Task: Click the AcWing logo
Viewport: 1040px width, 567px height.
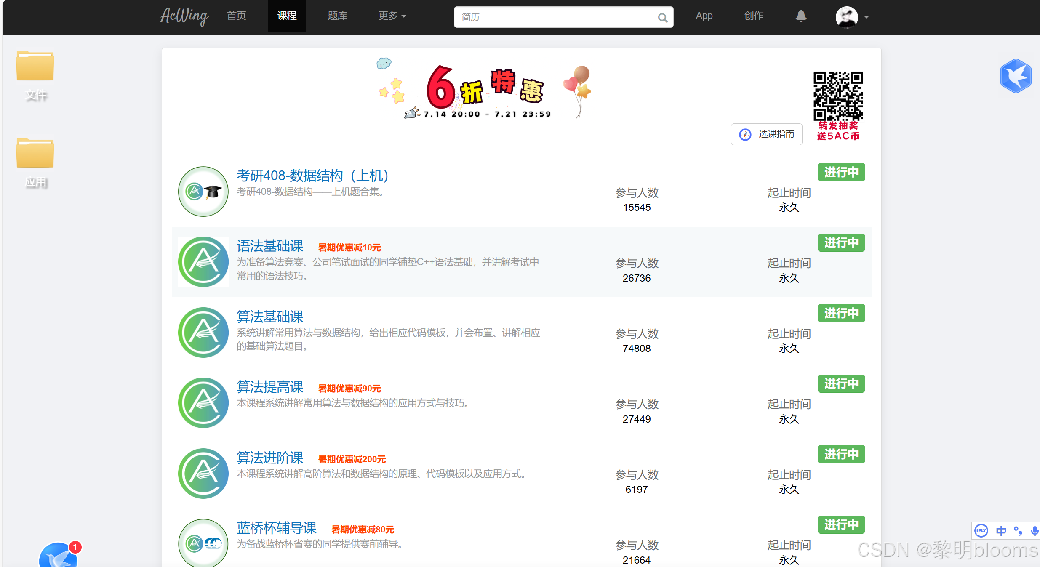Action: [x=184, y=16]
